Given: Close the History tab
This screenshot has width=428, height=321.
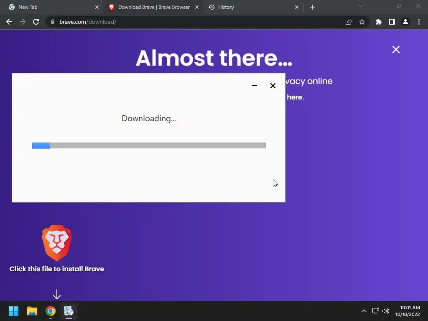Looking at the screenshot, I should [x=297, y=7].
